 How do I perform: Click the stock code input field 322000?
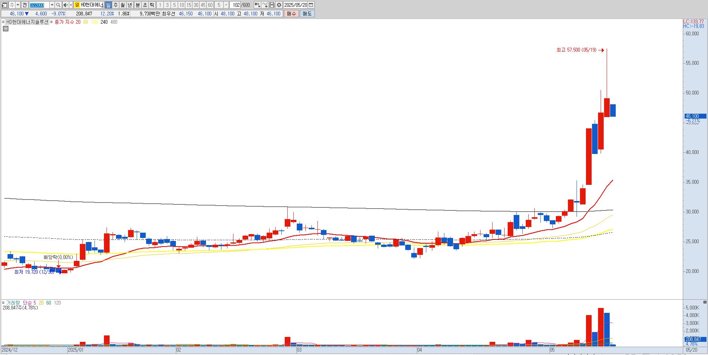(39, 5)
